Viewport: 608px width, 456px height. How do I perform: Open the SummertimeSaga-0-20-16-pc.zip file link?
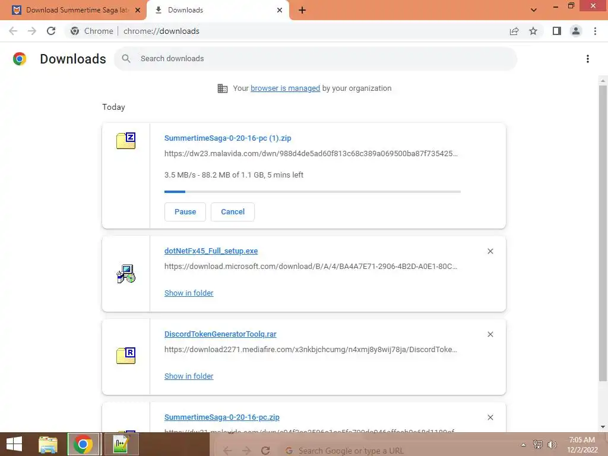click(222, 417)
